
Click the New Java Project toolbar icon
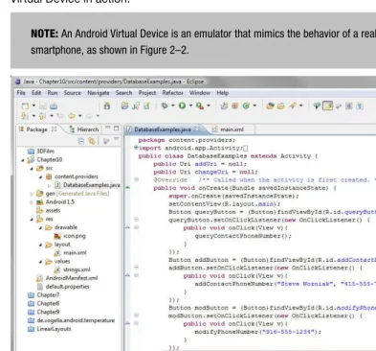(x=224, y=105)
